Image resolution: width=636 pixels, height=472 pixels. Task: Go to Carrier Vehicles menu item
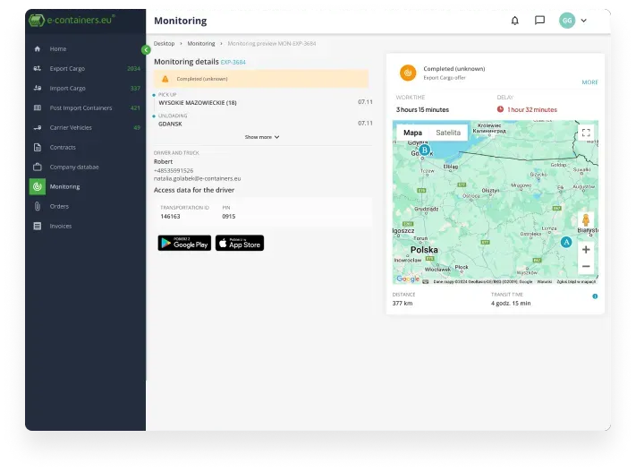click(71, 128)
